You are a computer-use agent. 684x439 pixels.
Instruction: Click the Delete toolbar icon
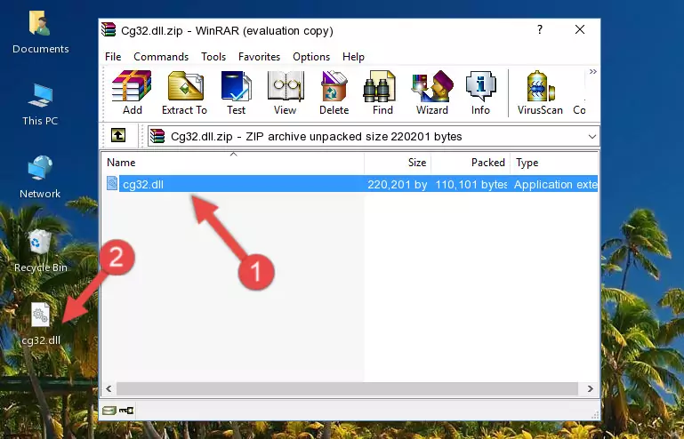pyautogui.click(x=334, y=92)
